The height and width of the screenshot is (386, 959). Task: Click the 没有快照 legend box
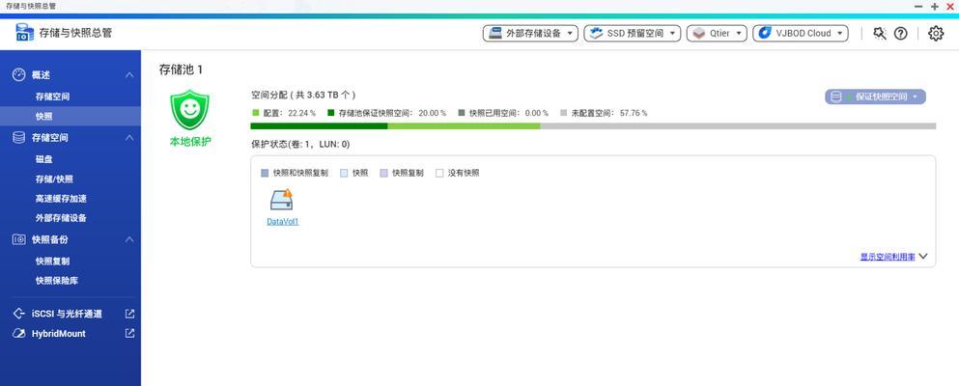pyautogui.click(x=439, y=174)
